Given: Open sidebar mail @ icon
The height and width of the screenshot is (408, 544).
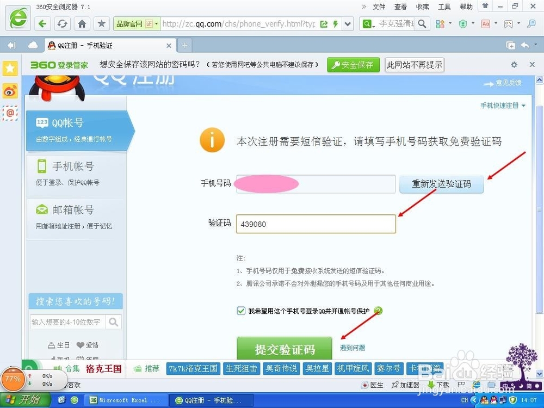Looking at the screenshot, I should pos(10,113).
